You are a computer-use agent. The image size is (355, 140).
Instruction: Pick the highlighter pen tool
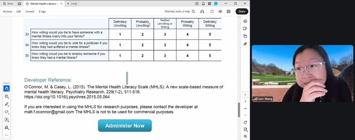(6, 104)
